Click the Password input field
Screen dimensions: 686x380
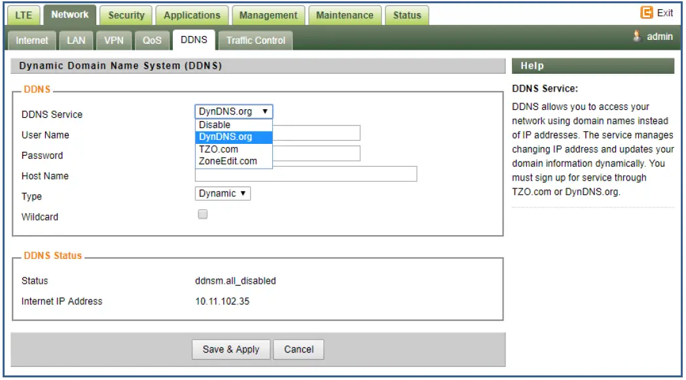click(316, 154)
